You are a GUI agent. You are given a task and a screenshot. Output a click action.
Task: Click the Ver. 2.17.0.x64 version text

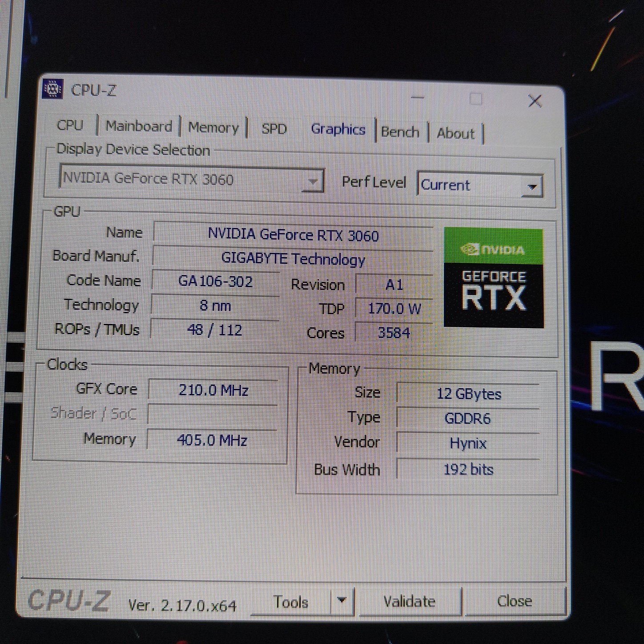pos(182,605)
